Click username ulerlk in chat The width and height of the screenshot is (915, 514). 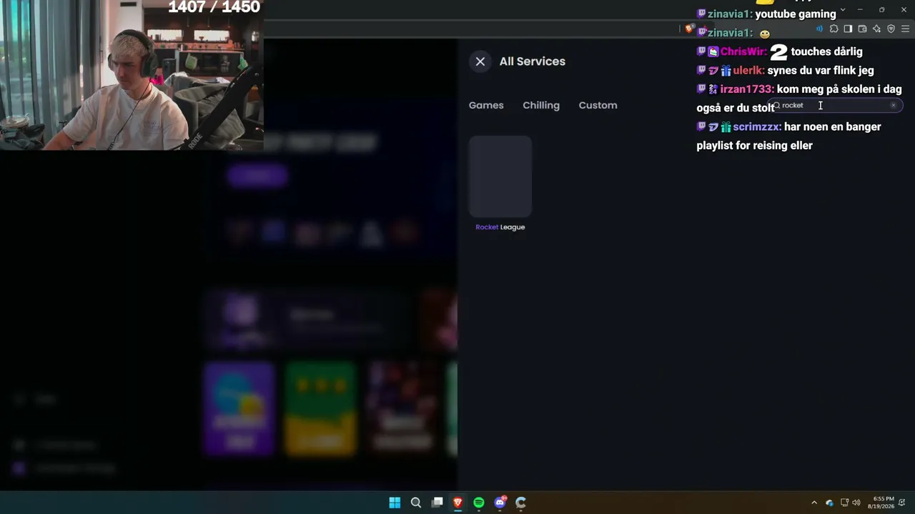click(x=748, y=71)
